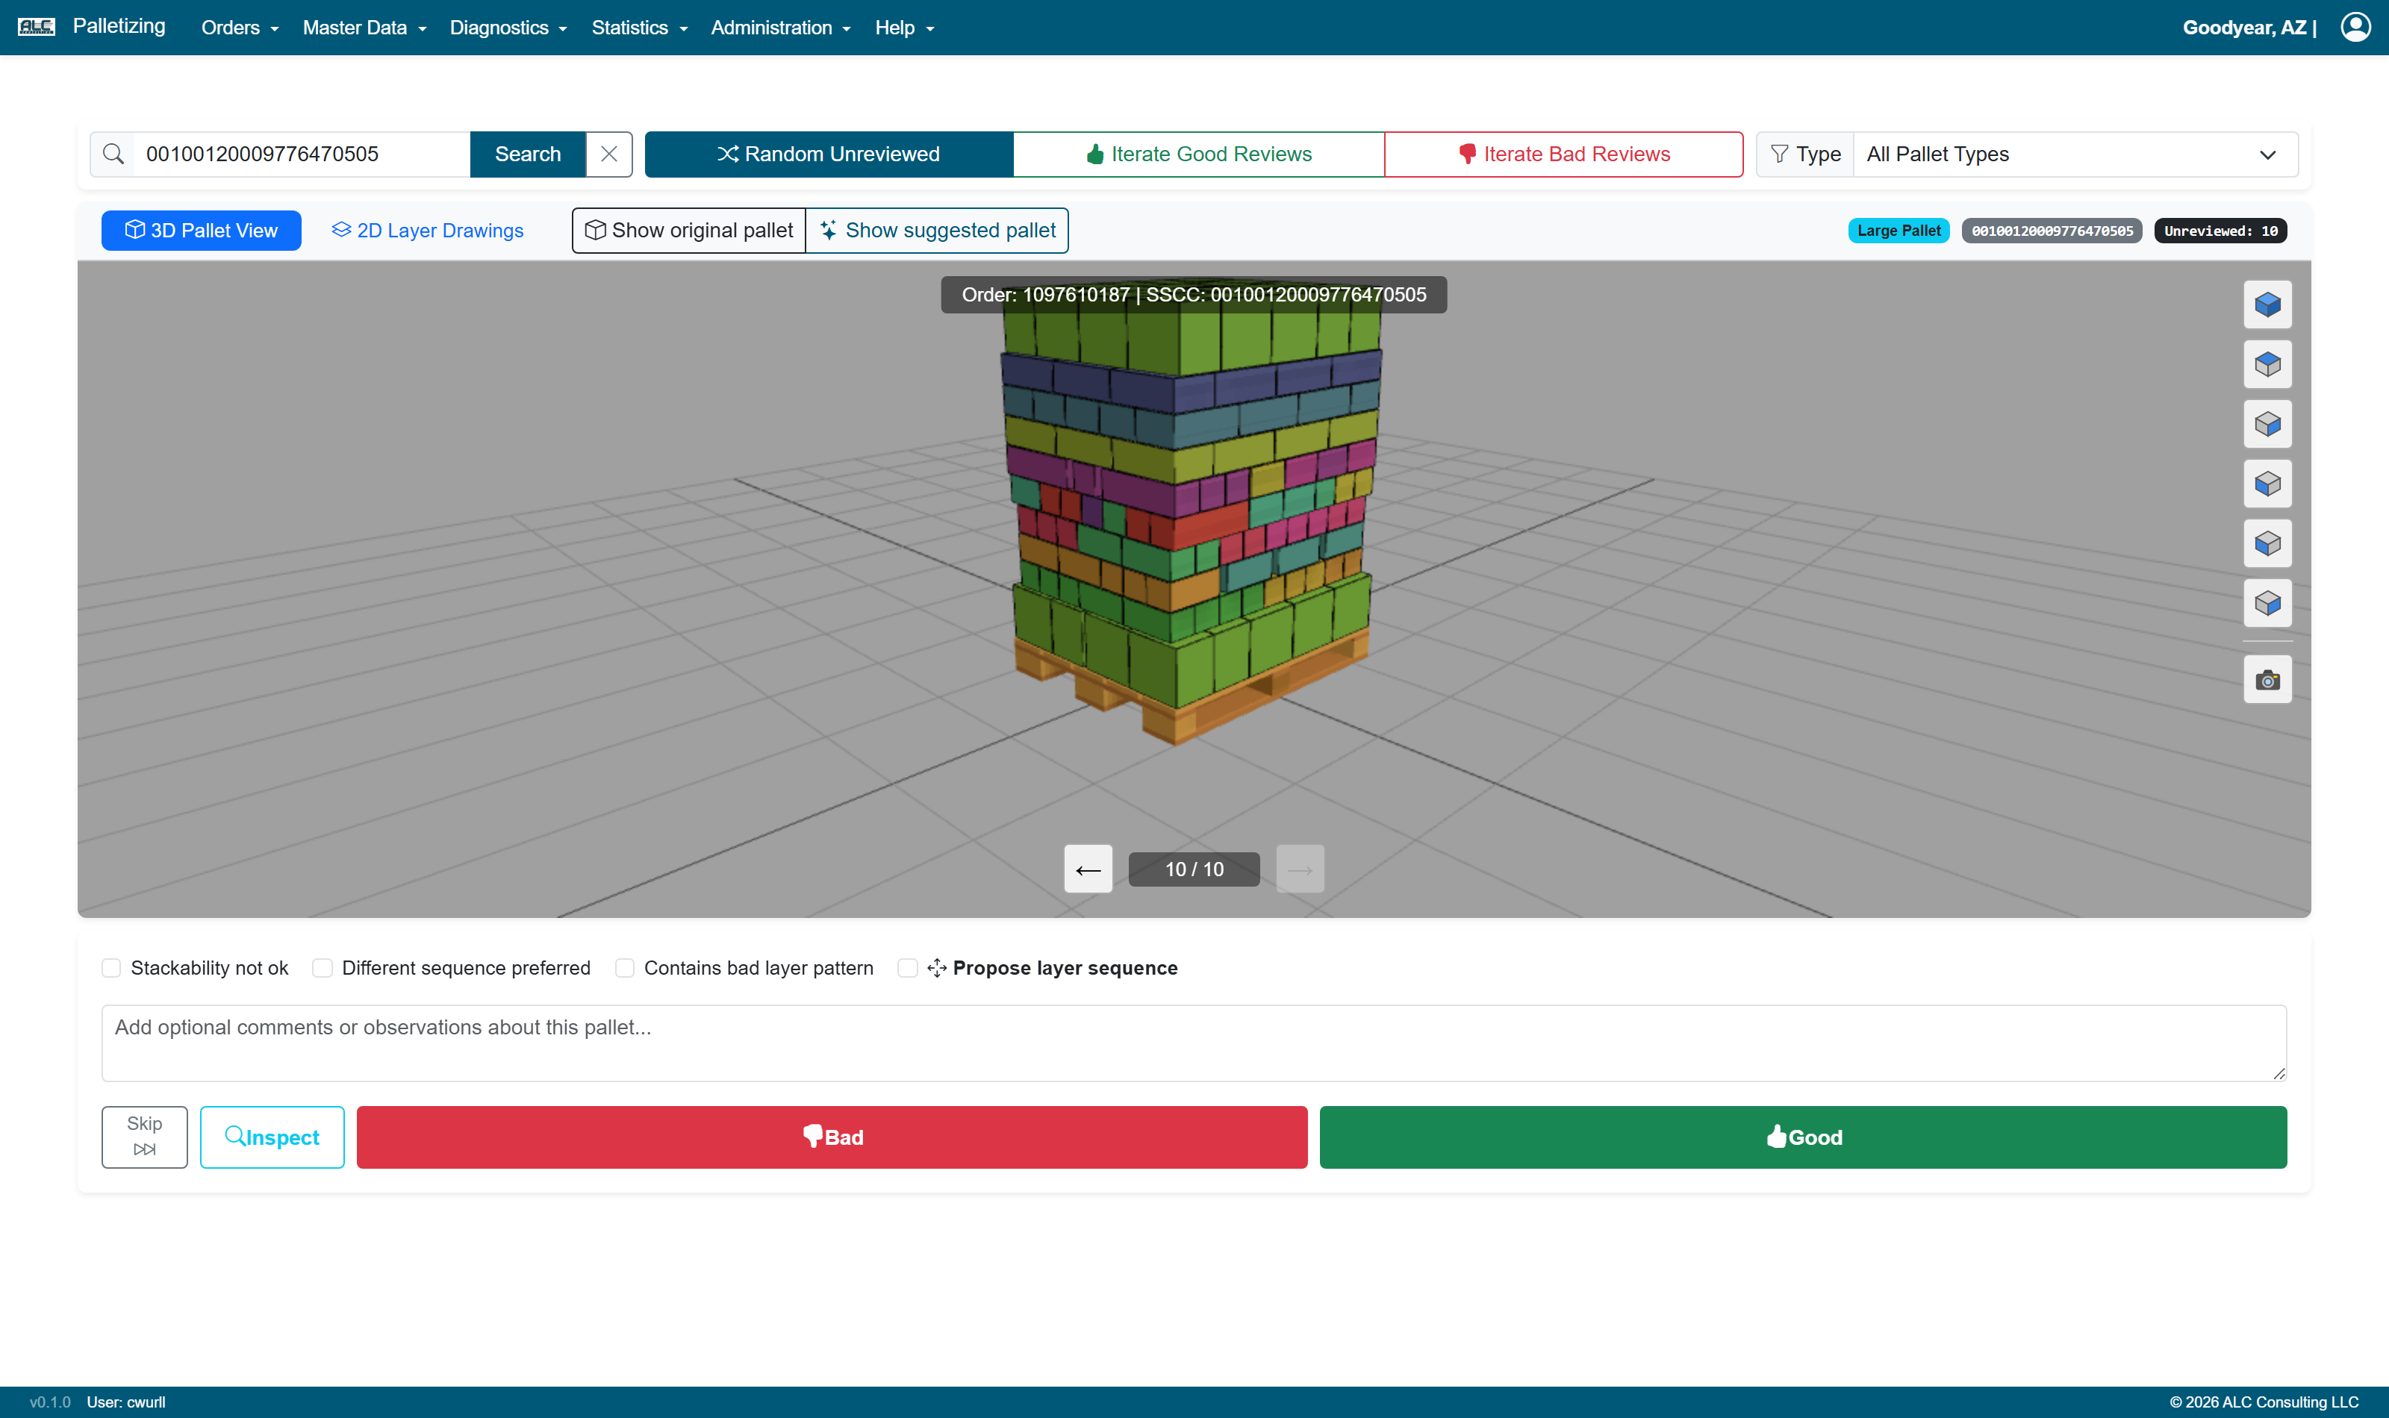This screenshot has height=1418, width=2389.
Task: Click the Large Pallet badge
Action: click(x=1898, y=231)
